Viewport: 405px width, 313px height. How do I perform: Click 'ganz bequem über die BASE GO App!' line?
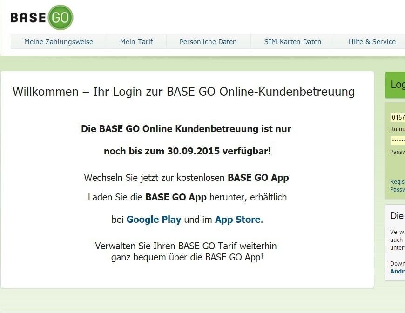(187, 257)
